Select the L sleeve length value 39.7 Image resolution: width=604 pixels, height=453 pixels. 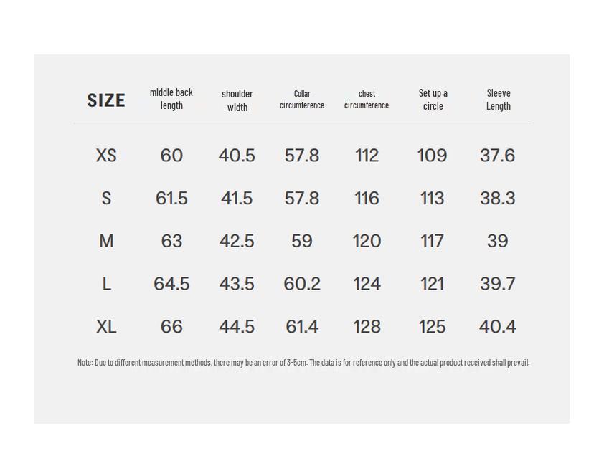(x=498, y=285)
